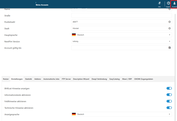Clear the Stadt field value
Screen dimensions: 177x121
point(170,28)
